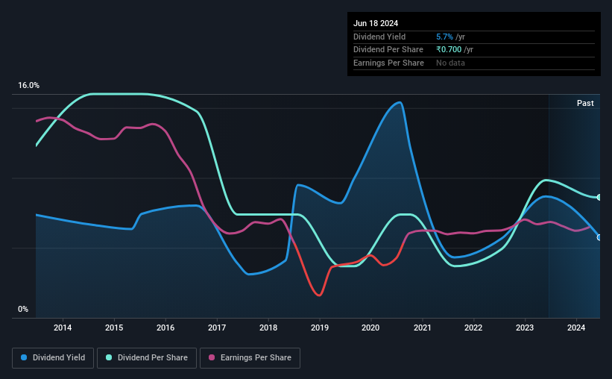Click the tooltip Dividend Per Share row label
This screenshot has width=612, height=379.
point(388,50)
